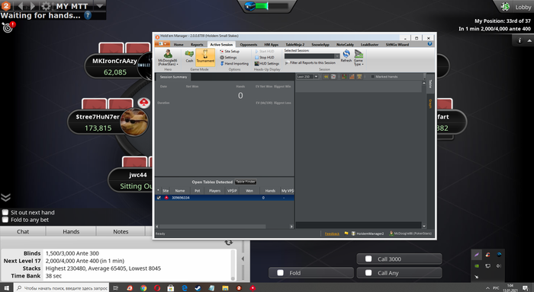The image size is (534, 292).
Task: Open the Home ribbon tab
Action: coord(179,44)
